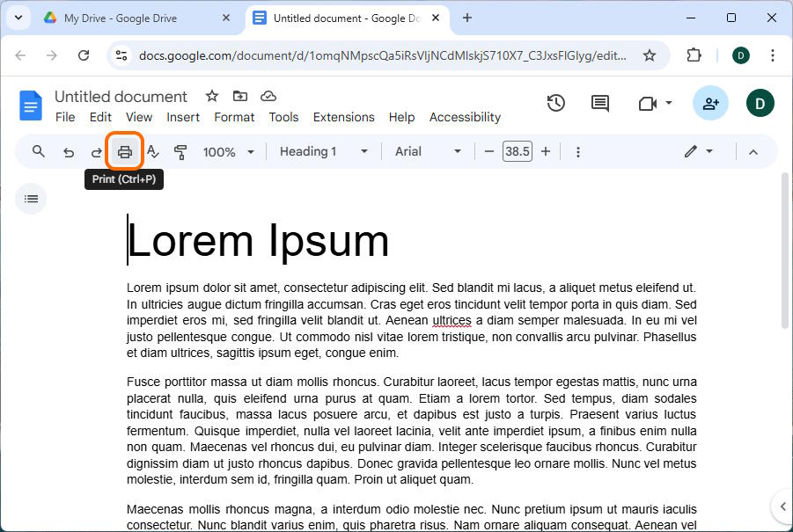This screenshot has width=793, height=532.
Task: Reload the page with refresh icon
Action: click(x=84, y=55)
